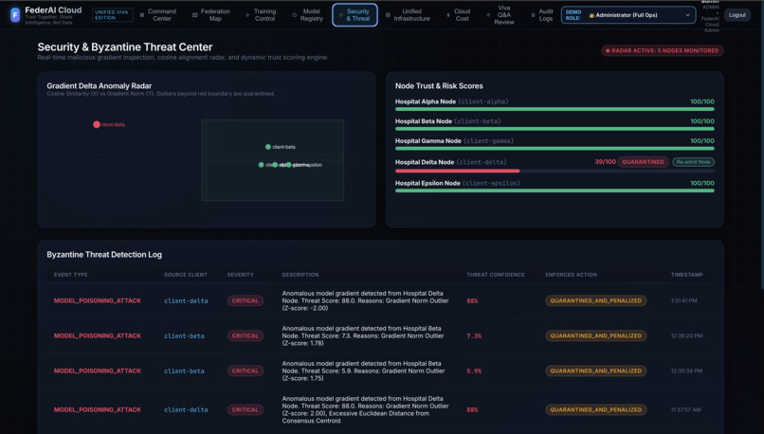
Task: Click the 12:36:20 PM timestamp
Action: [686, 336]
